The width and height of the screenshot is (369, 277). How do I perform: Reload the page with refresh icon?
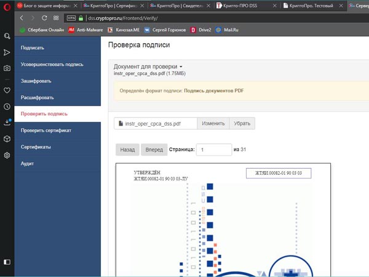click(x=44, y=18)
